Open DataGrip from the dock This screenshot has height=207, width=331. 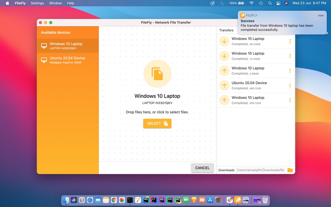point(170,200)
